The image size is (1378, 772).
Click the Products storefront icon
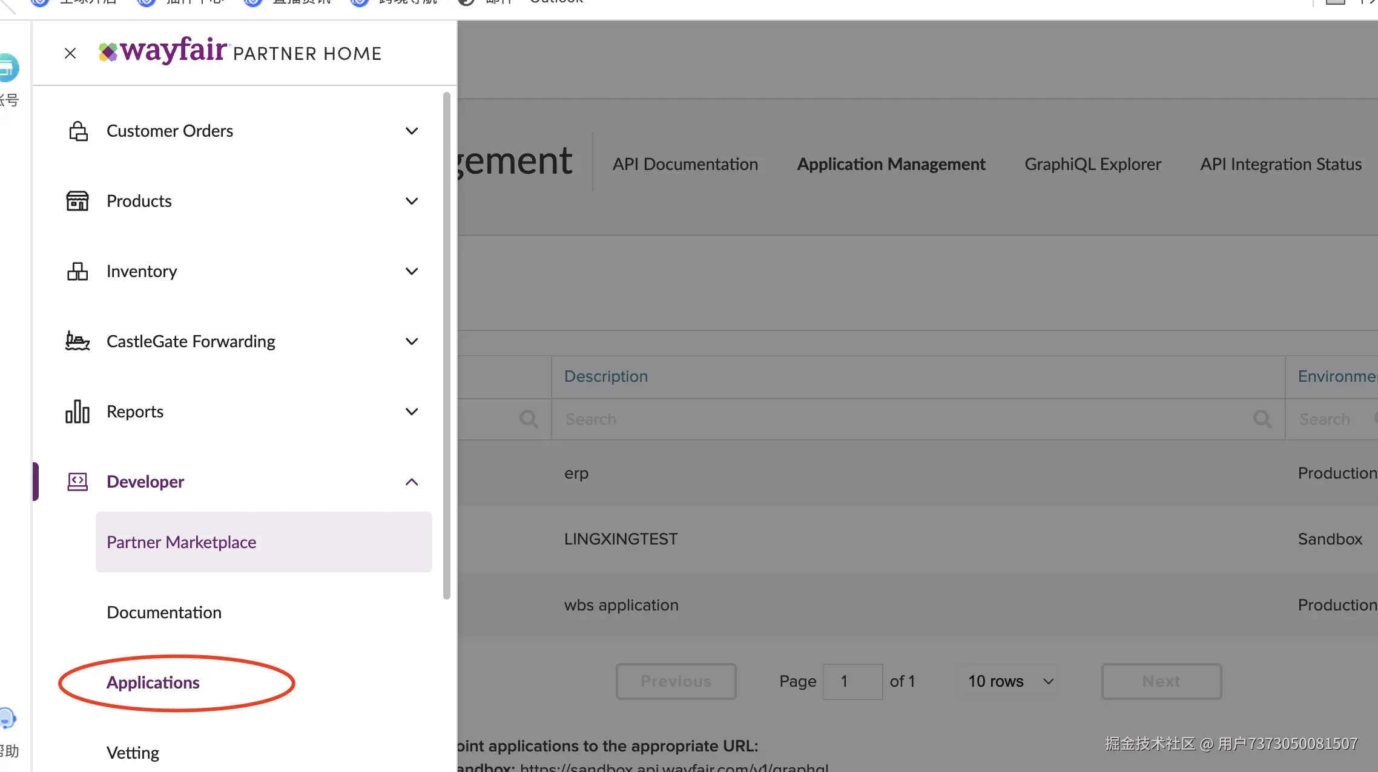[x=77, y=201]
